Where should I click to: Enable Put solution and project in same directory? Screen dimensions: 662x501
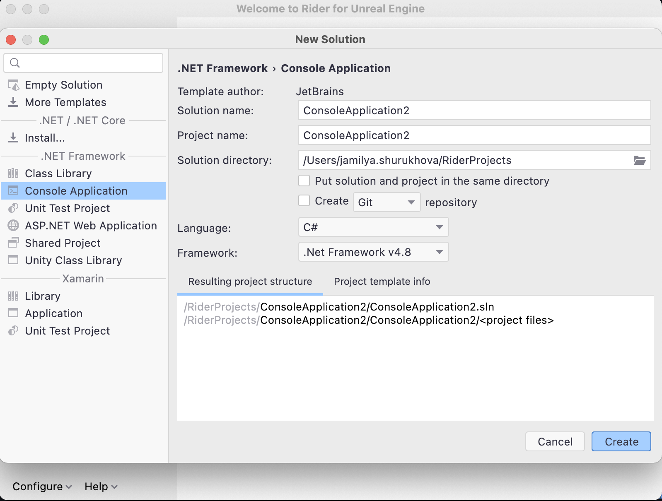pyautogui.click(x=304, y=181)
